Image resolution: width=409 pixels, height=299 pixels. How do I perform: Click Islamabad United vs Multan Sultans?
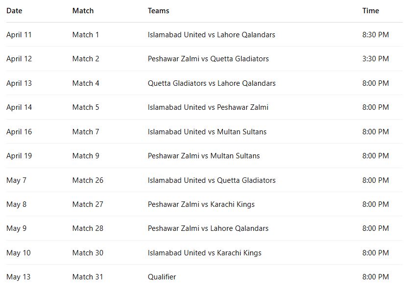click(207, 132)
